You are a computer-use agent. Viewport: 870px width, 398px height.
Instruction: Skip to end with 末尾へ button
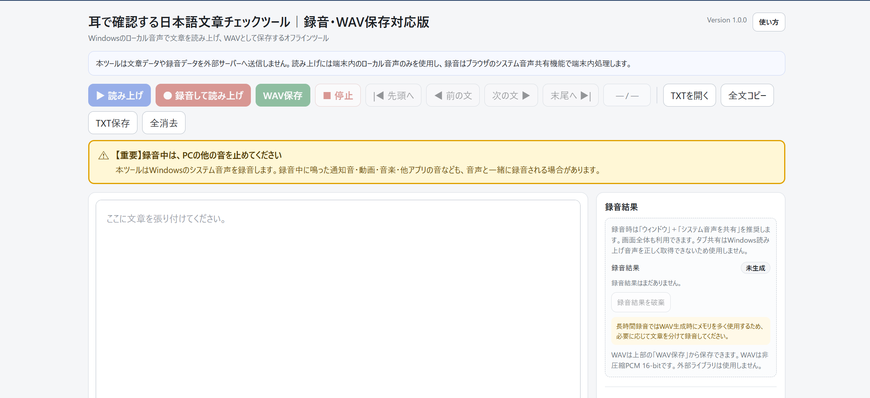pyautogui.click(x=571, y=95)
